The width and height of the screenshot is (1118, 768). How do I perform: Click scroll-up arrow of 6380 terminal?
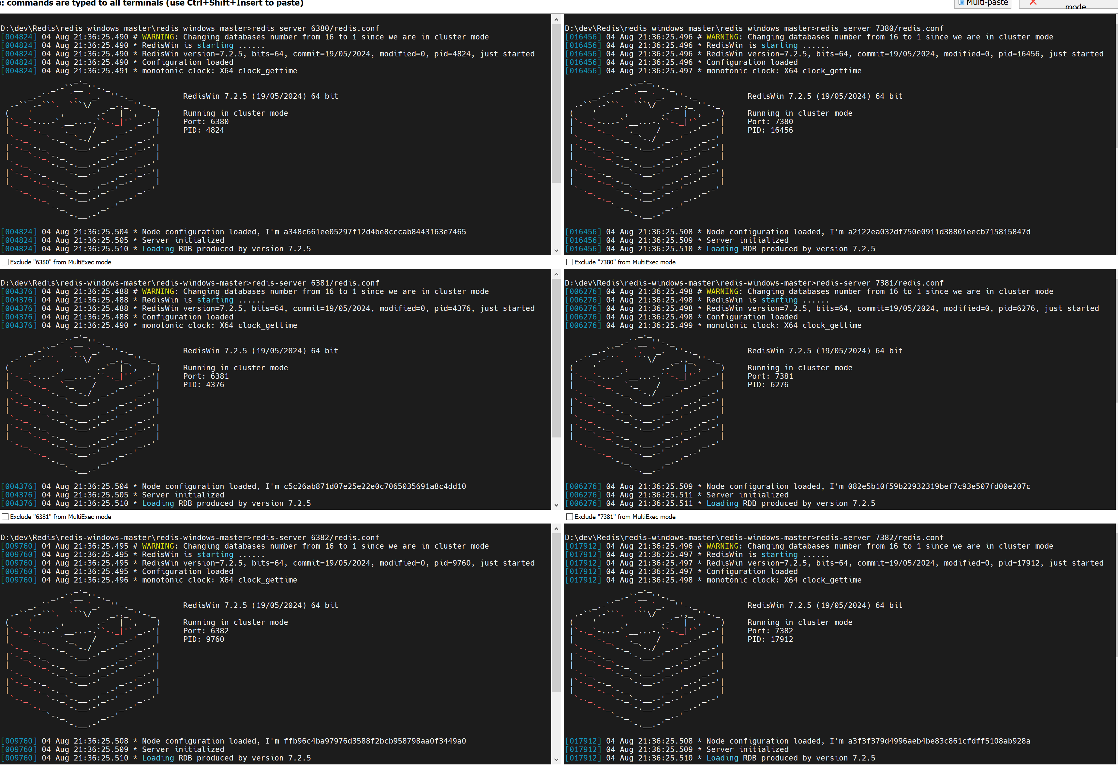pyautogui.click(x=556, y=20)
